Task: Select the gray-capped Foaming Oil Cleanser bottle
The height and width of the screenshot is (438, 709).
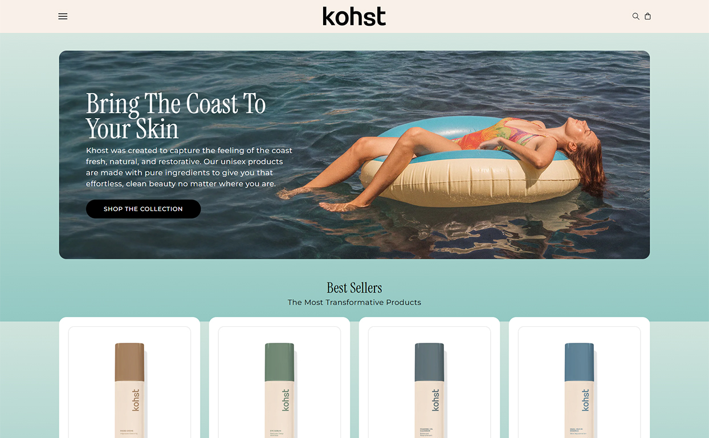Action: coord(429,390)
